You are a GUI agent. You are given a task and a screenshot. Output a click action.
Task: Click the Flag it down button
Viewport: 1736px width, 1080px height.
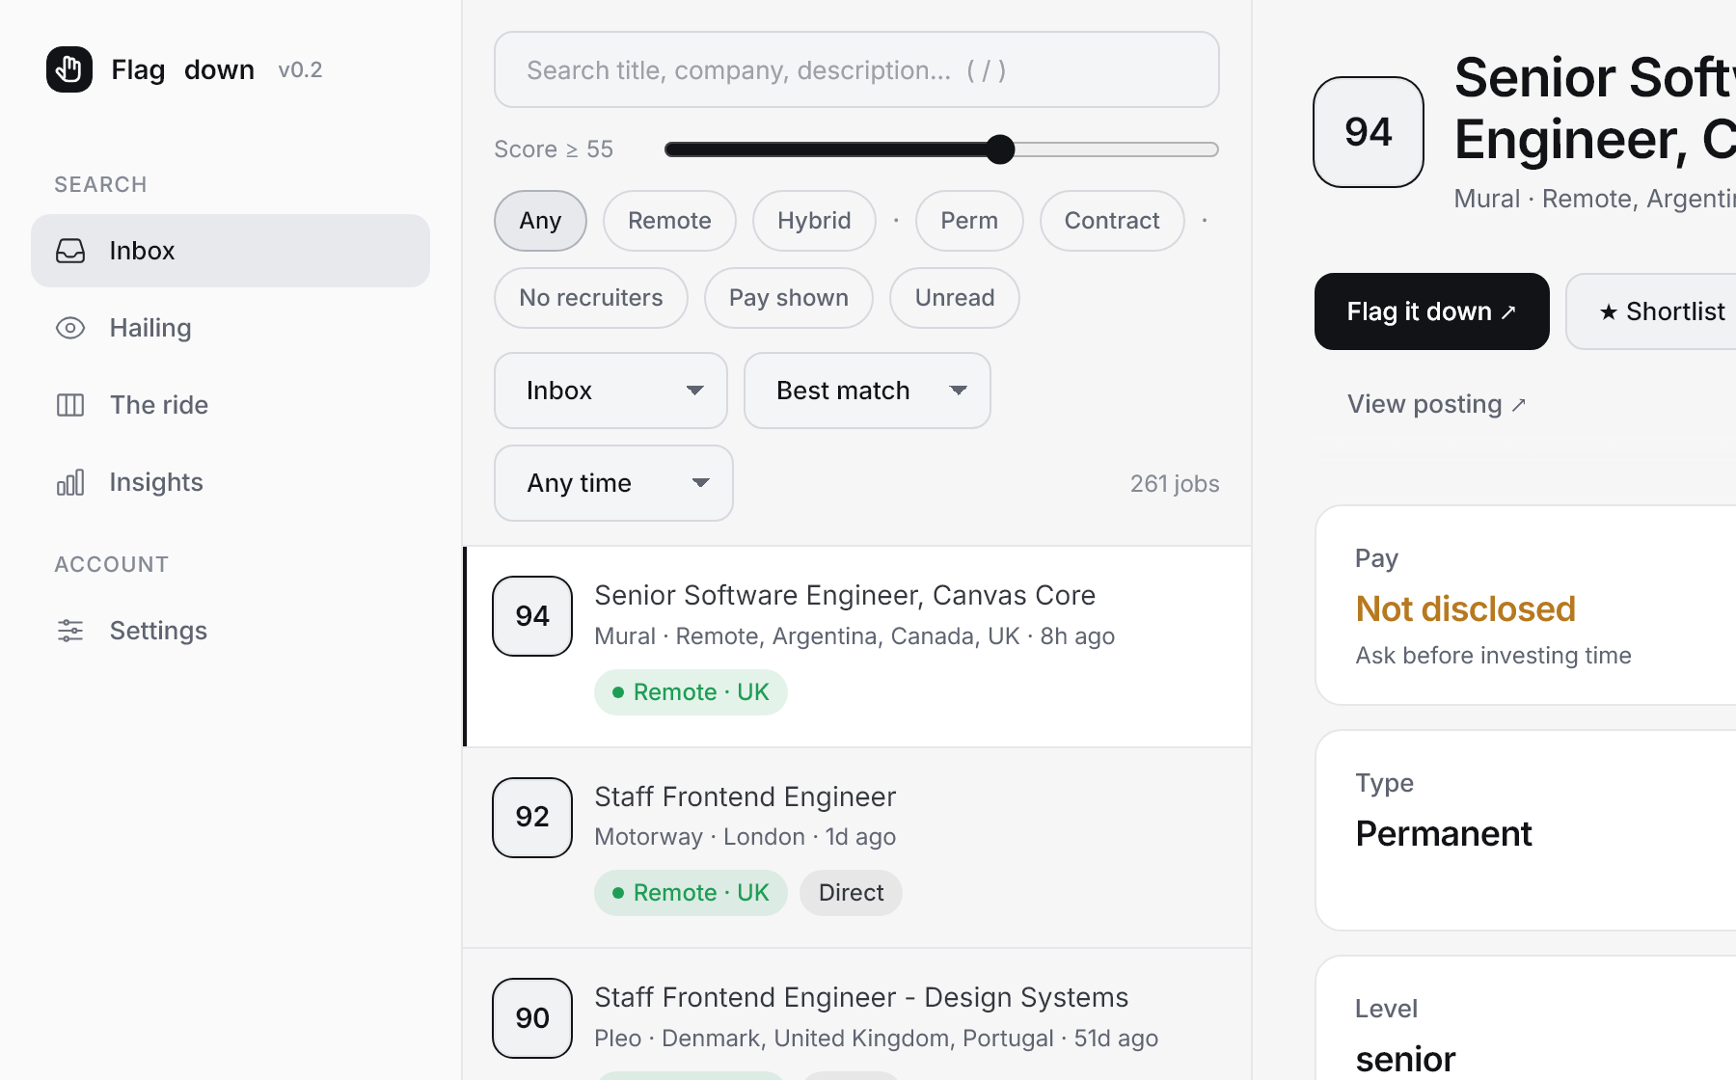1432,311
